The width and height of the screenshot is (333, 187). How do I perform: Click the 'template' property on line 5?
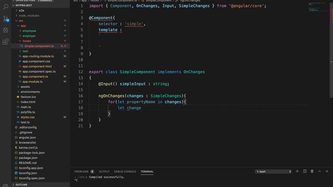(x=108, y=30)
